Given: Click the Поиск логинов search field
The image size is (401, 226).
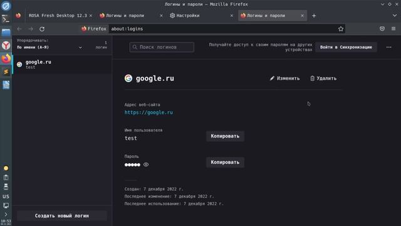Looking at the screenshot, I should (x=162, y=47).
